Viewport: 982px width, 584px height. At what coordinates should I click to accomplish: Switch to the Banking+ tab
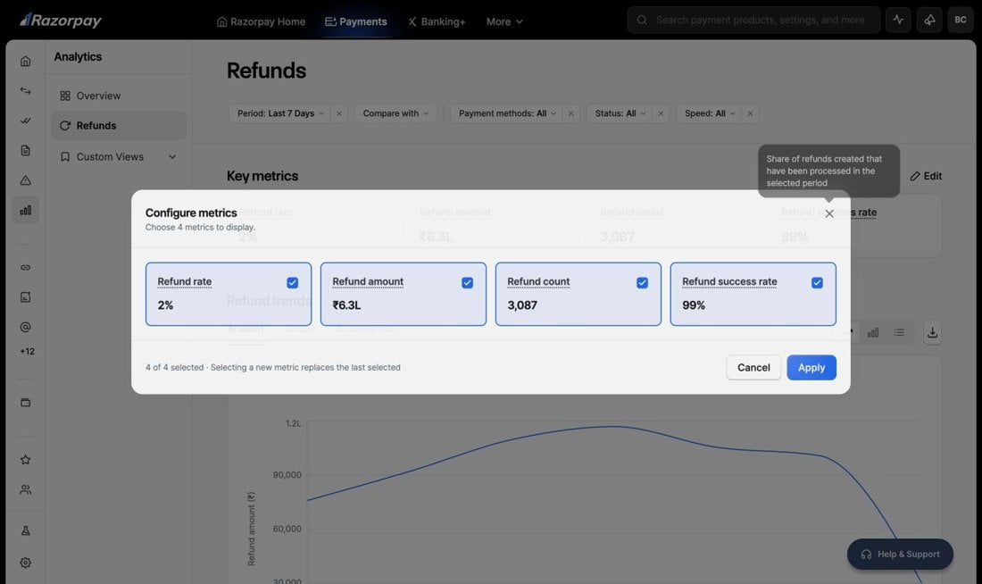(437, 21)
